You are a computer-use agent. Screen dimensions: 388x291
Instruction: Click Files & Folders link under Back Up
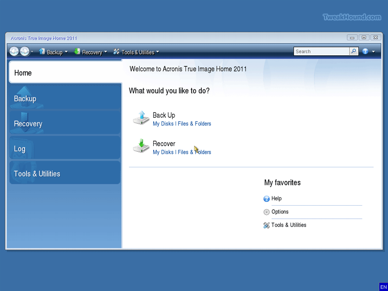click(194, 124)
